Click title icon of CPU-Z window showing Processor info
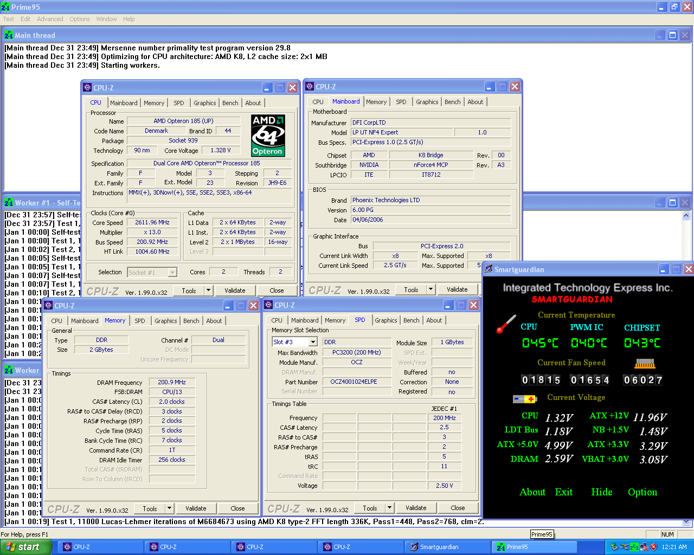The image size is (694, 555). [87, 88]
